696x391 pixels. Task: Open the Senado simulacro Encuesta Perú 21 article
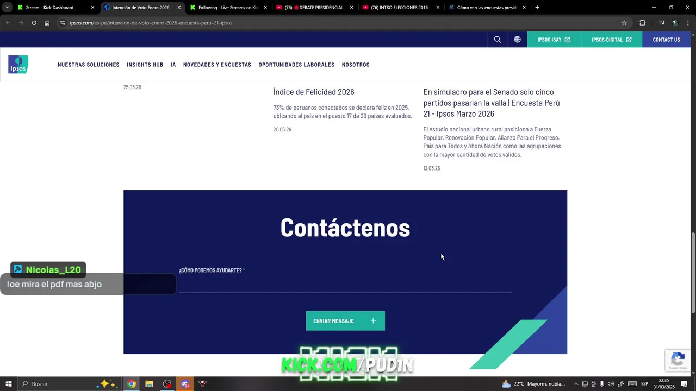(492, 103)
